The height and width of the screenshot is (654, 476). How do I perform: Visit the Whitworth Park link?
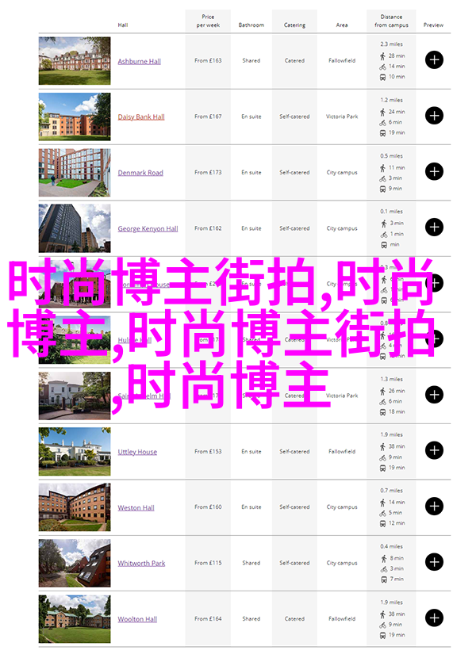141,564
